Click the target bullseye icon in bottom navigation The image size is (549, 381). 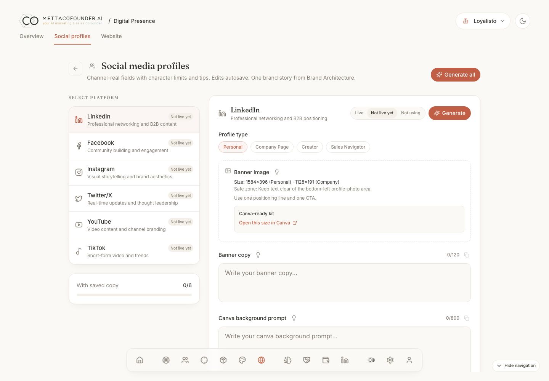pos(166,360)
